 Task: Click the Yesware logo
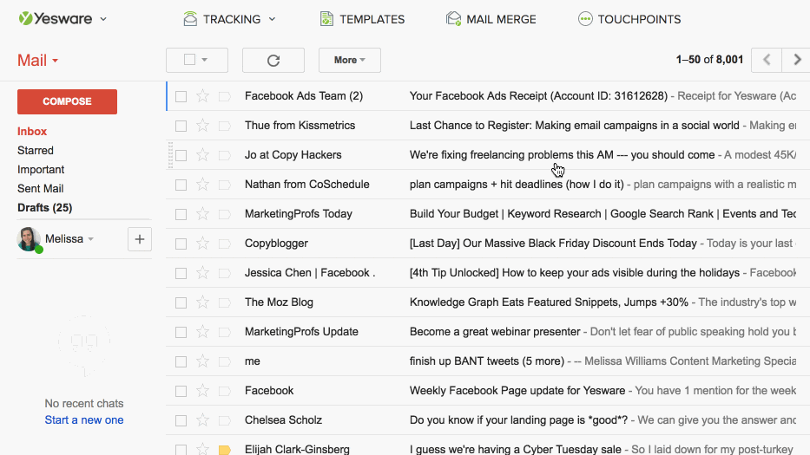point(56,19)
